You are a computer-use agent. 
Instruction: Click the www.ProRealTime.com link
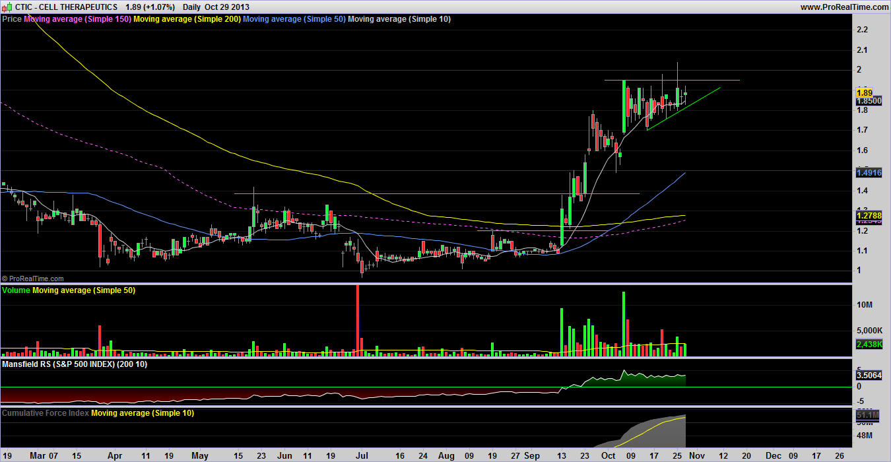pos(843,7)
